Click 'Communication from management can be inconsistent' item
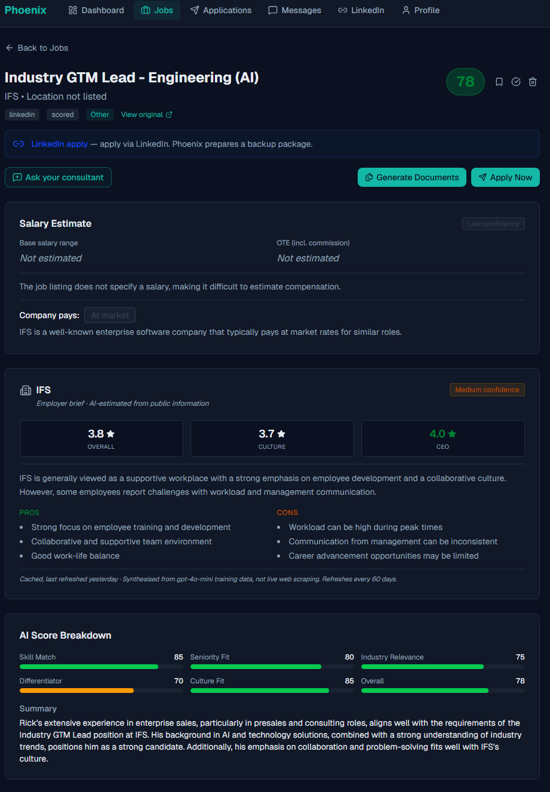This screenshot has width=550, height=792. pos(394,541)
